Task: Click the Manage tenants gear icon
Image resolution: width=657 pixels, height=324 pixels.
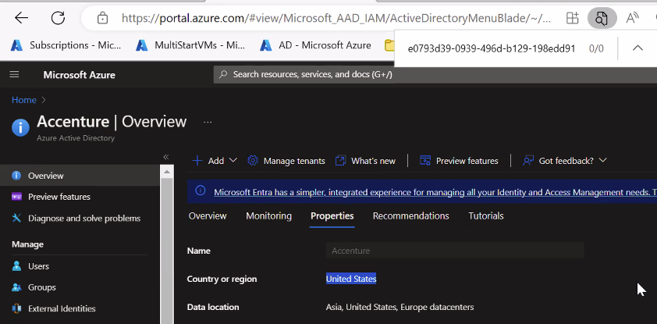Action: coord(253,161)
